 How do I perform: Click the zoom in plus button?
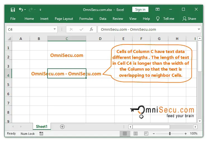[x=186, y=134]
